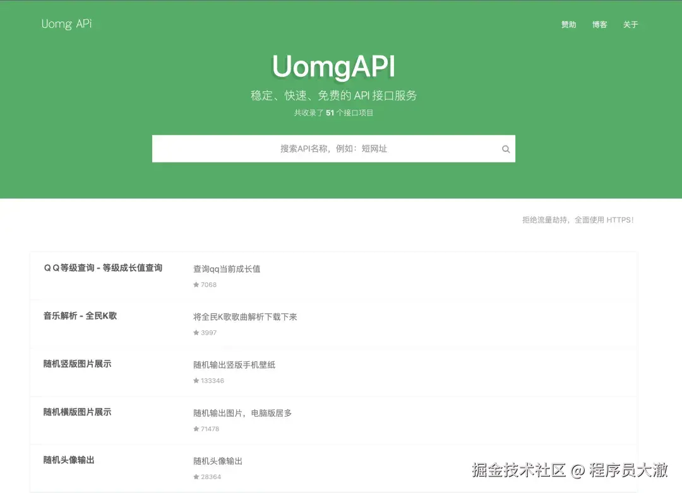
Task: Click the search magnifier icon
Action: pos(505,149)
